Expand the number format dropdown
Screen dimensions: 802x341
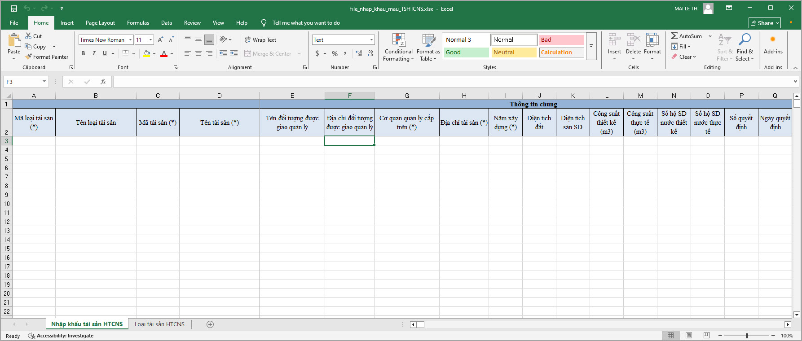point(371,40)
